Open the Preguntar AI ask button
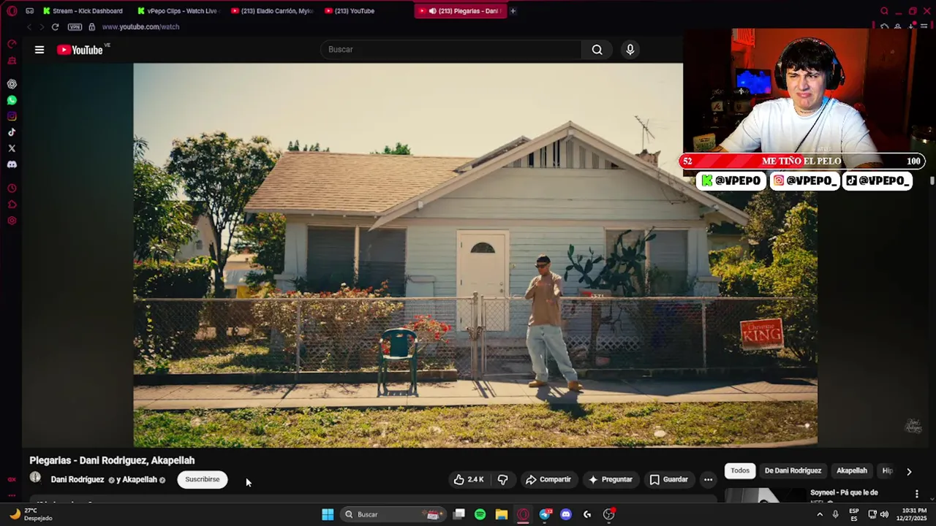936x526 pixels. point(610,479)
